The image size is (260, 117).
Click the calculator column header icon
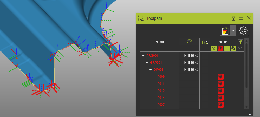pos(189,42)
